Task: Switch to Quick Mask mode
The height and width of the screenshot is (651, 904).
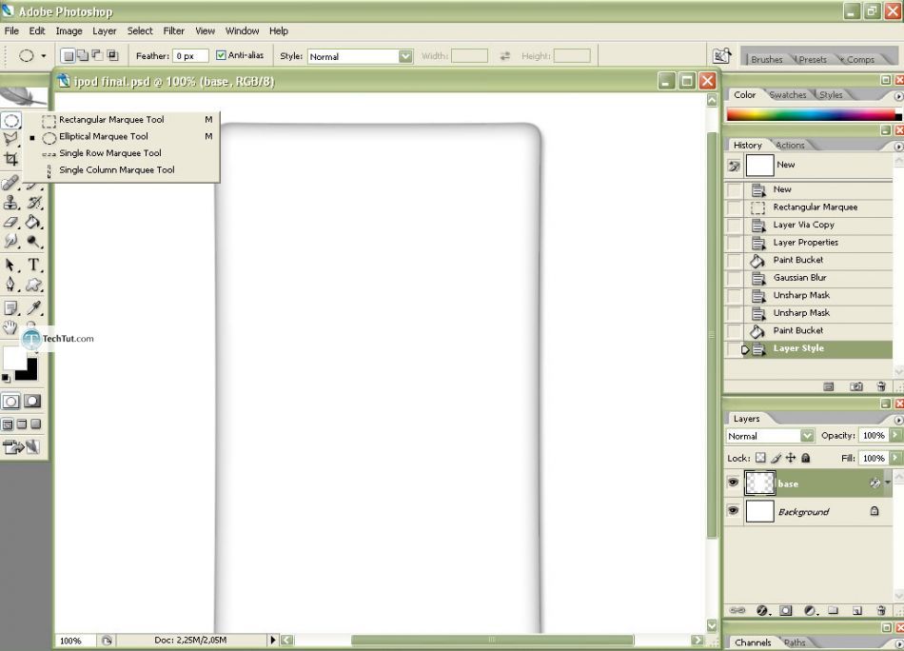Action: tap(32, 402)
